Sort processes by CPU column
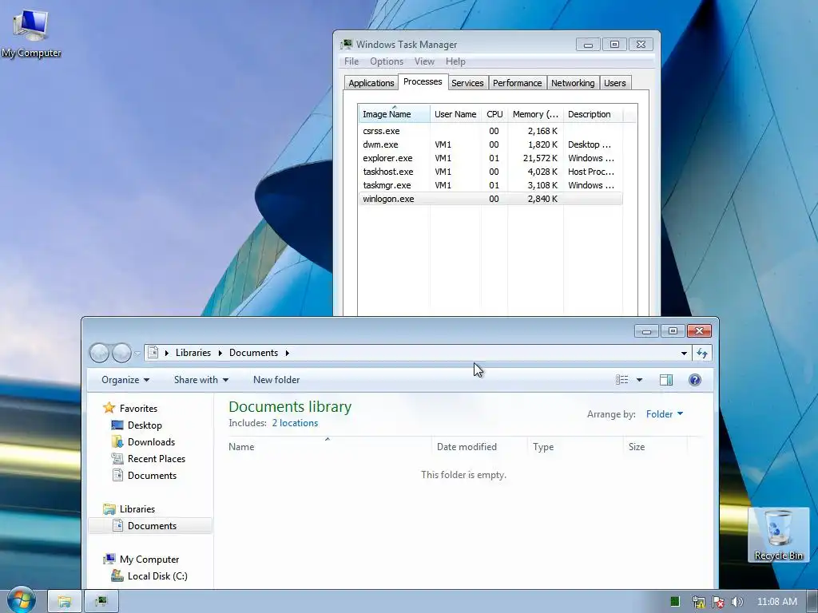Screen dimensions: 818x613 pyautogui.click(x=494, y=114)
